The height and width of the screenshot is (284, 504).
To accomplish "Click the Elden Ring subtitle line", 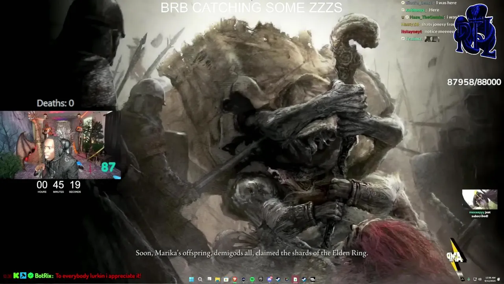I will coord(252,253).
